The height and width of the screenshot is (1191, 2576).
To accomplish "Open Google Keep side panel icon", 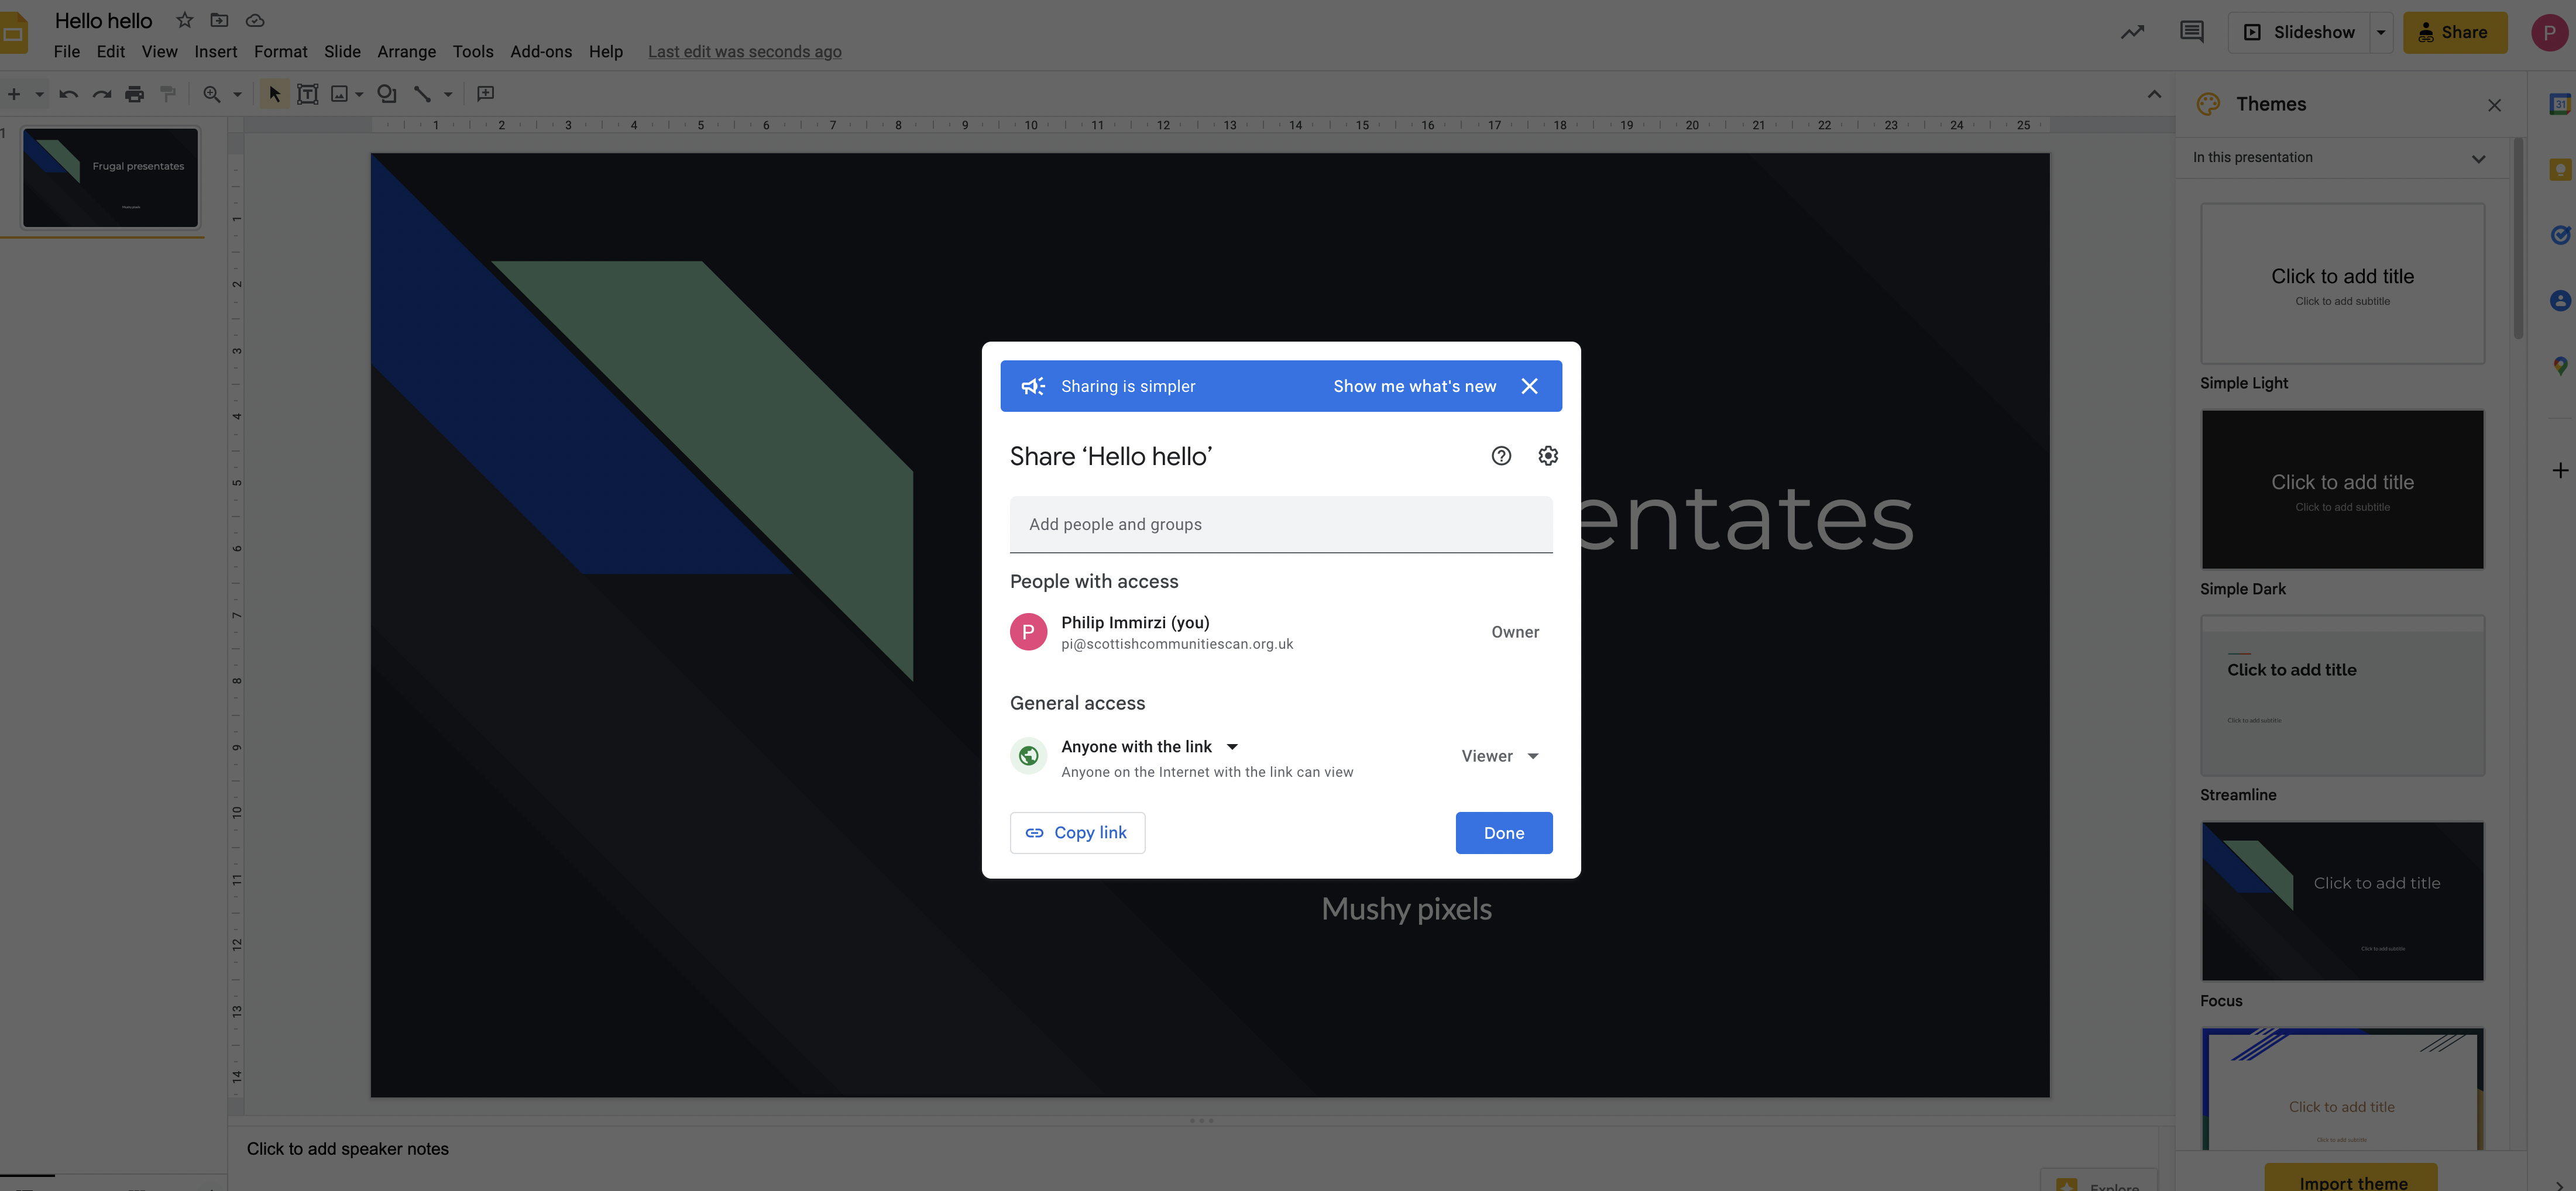I will 2560,170.
